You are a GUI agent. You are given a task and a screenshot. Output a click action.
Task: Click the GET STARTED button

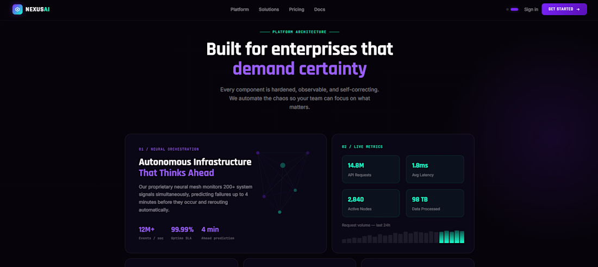coord(564,9)
